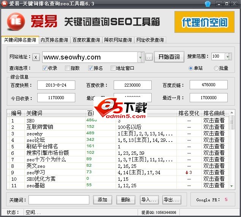Image resolution: width=241 pixels, height=217 pixels.
Task: Click the 100名以后 ranking cell
Action: click(x=130, y=127)
